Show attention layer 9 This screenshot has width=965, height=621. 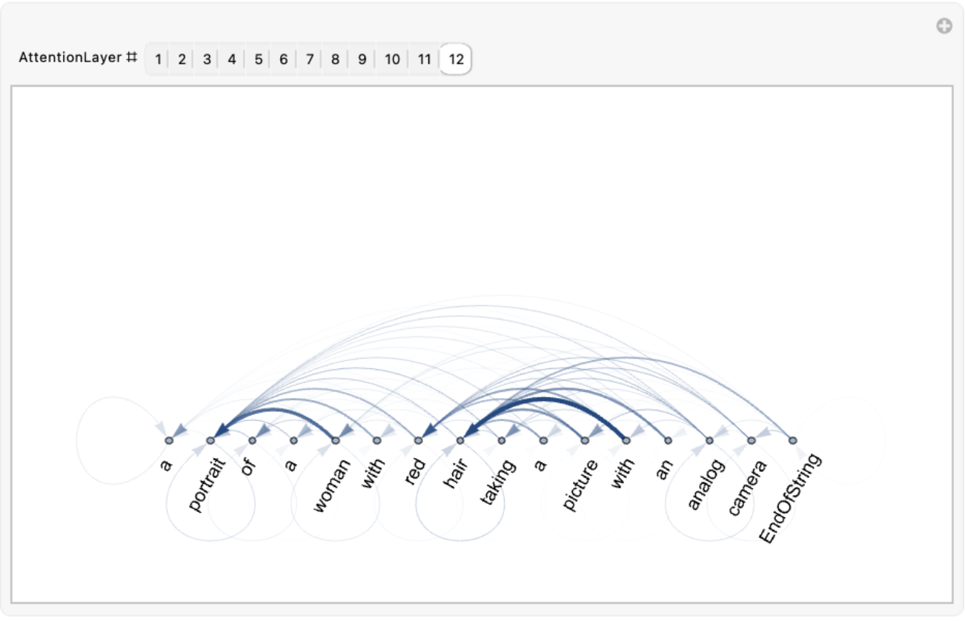click(362, 59)
